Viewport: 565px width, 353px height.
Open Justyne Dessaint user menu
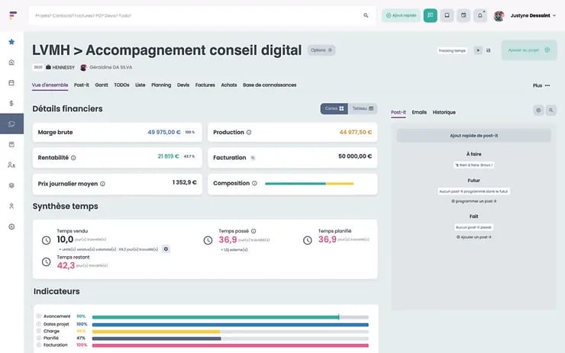[x=533, y=15]
